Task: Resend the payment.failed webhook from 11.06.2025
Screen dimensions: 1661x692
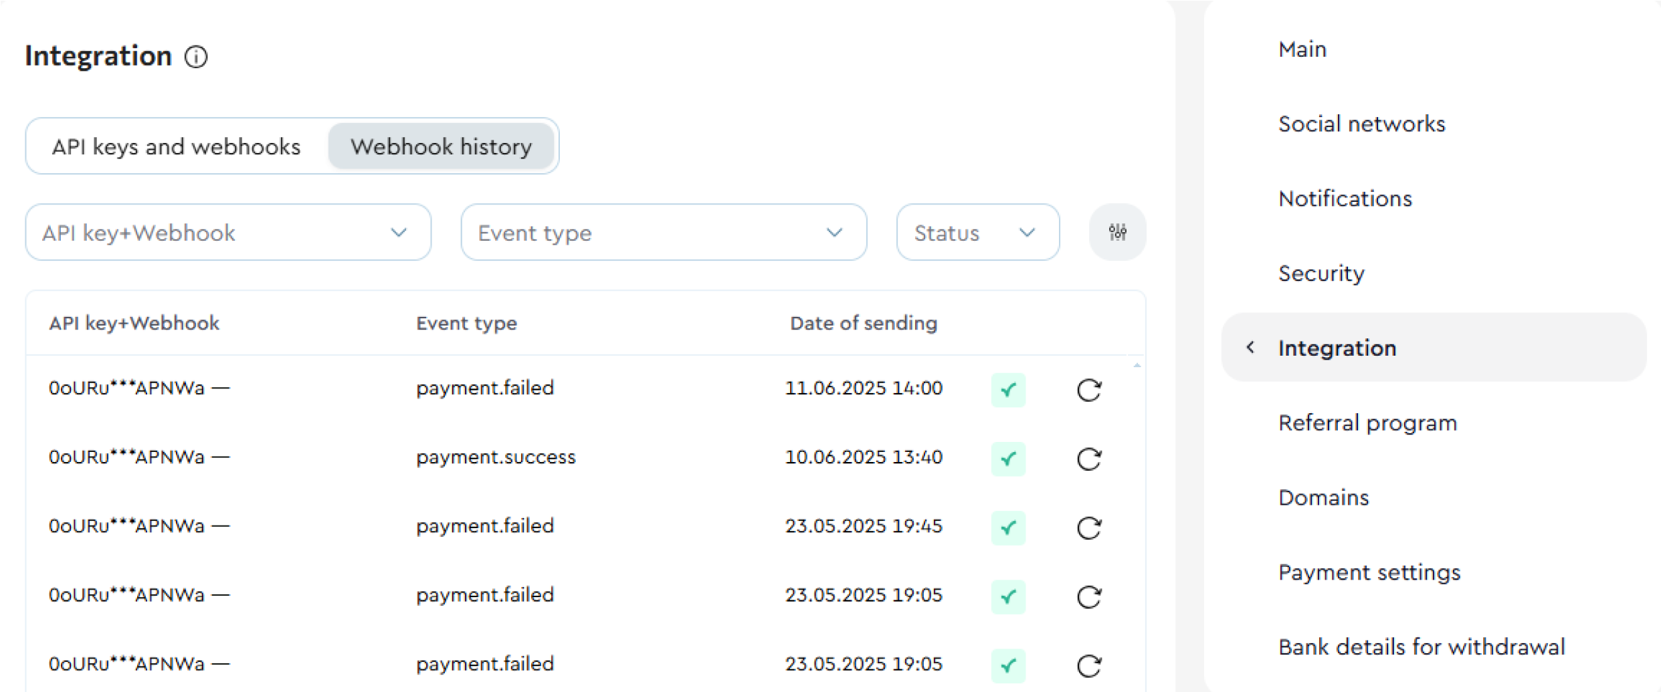Action: (x=1088, y=390)
